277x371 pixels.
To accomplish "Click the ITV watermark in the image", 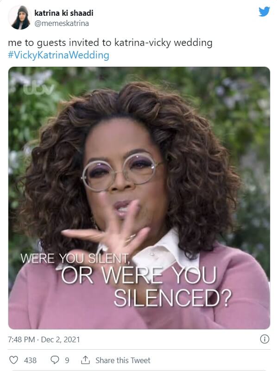I will pyautogui.click(x=39, y=89).
